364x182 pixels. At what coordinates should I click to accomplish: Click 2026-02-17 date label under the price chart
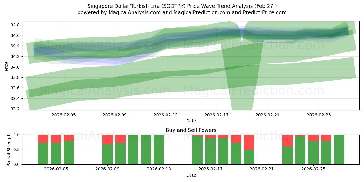point(217,115)
